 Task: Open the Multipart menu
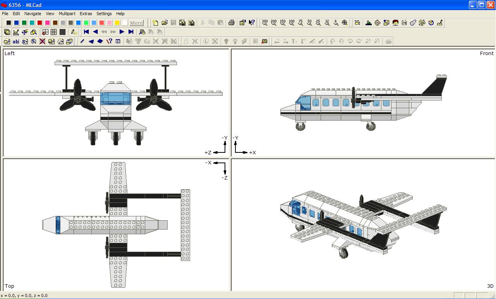68,14
